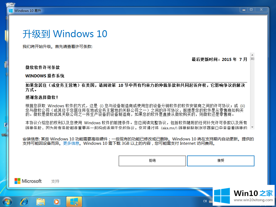Viewport: 276px width, 207px height.
Task: Click the 微软软件许可条款 heading
Action: click(x=43, y=67)
